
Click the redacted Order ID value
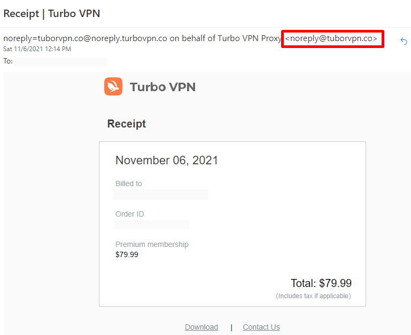[x=151, y=225]
